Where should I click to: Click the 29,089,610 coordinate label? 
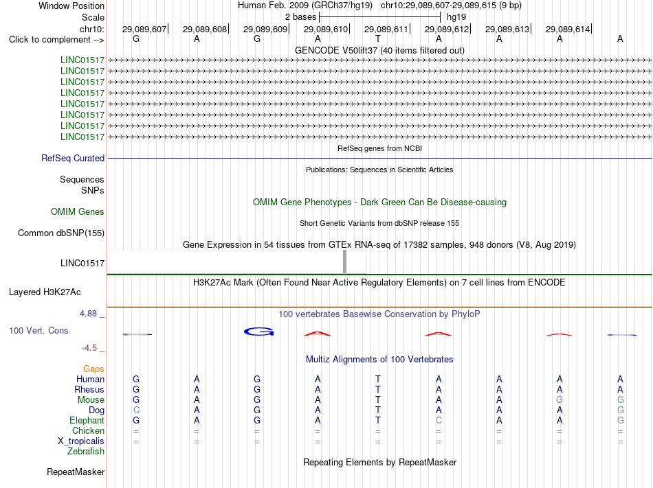pyautogui.click(x=326, y=29)
